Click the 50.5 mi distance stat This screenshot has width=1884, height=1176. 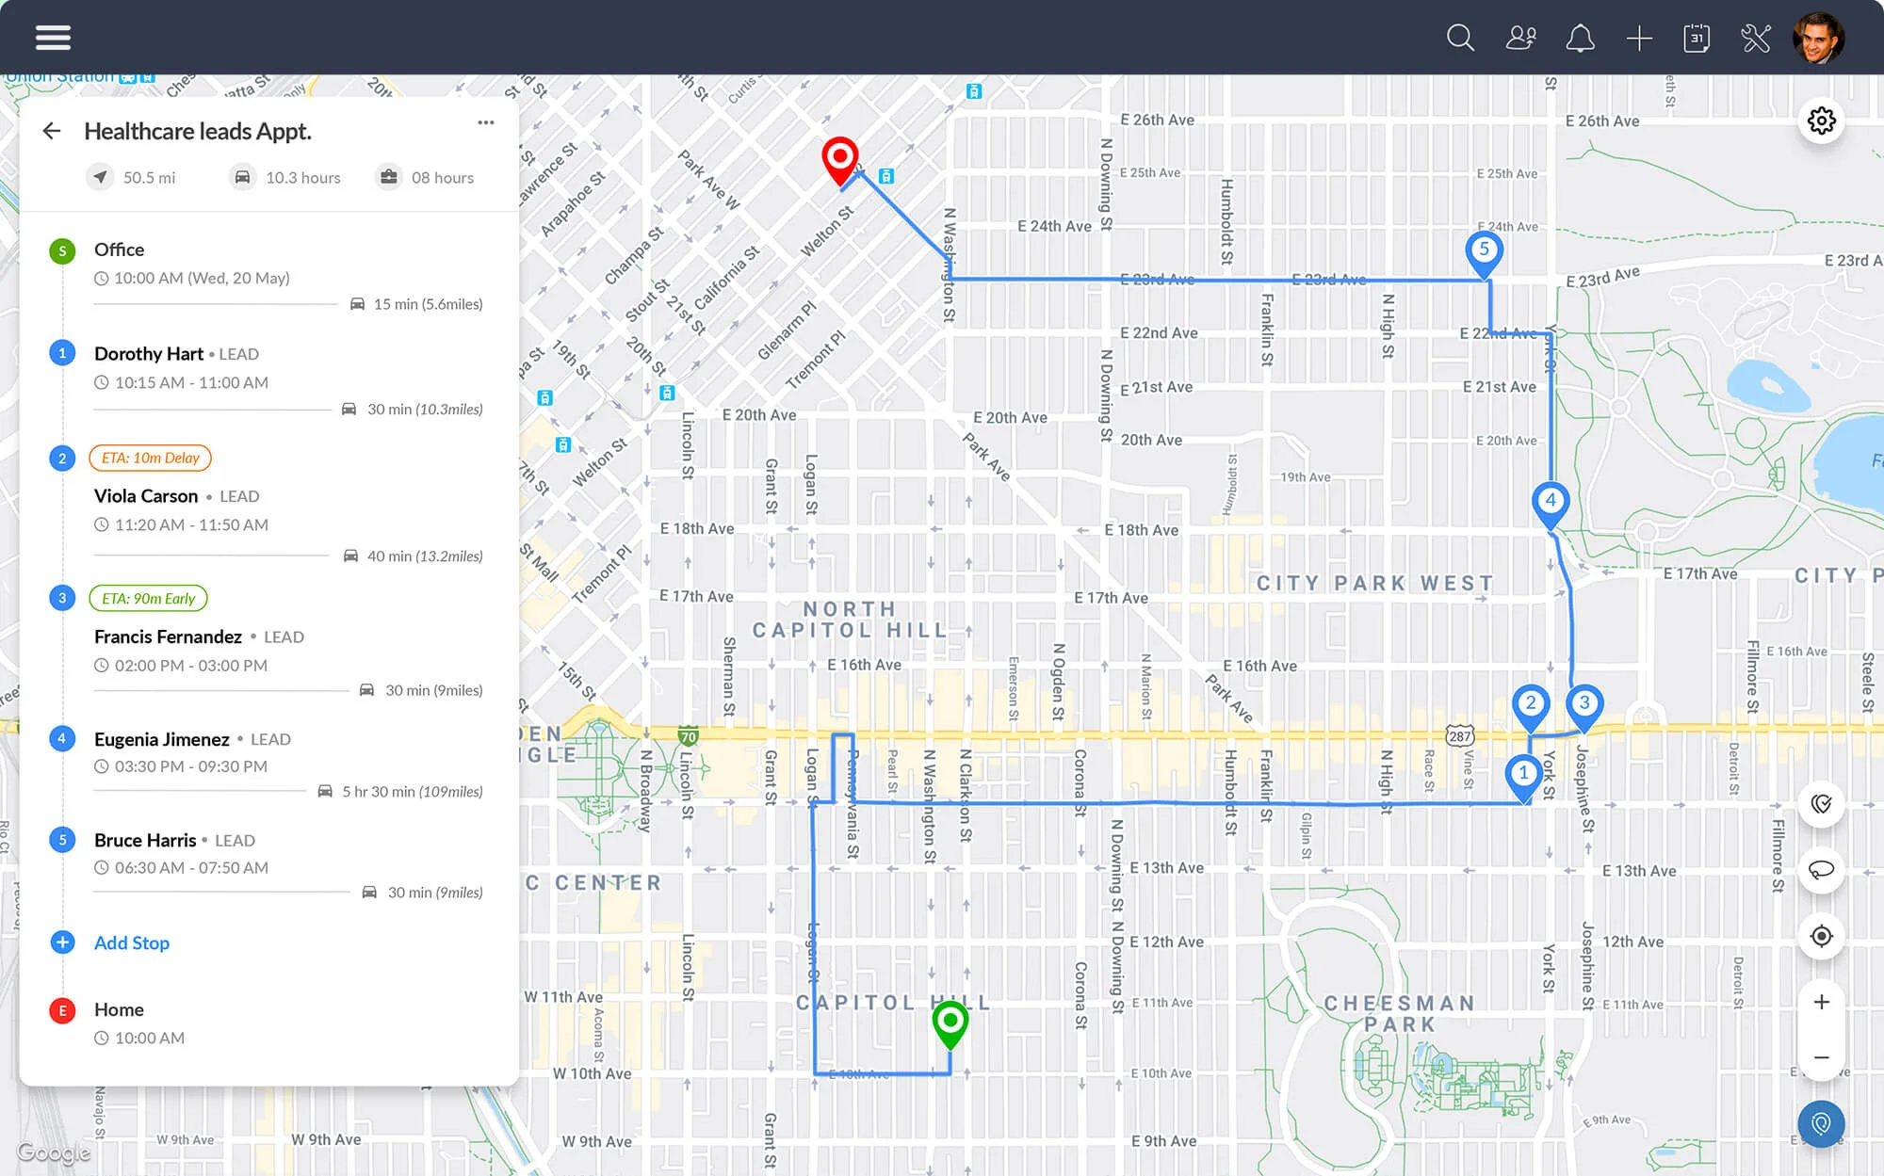coord(132,177)
